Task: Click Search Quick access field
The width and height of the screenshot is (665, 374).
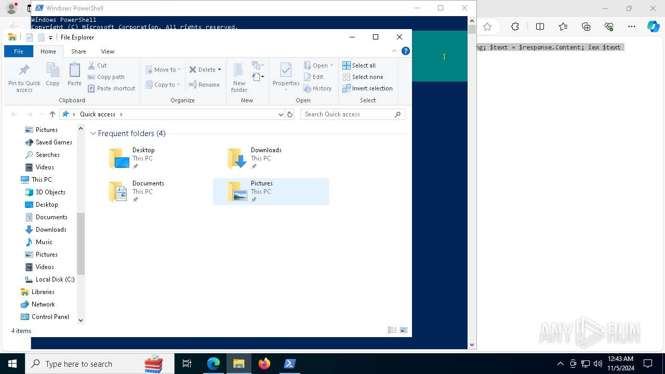Action: click(352, 114)
